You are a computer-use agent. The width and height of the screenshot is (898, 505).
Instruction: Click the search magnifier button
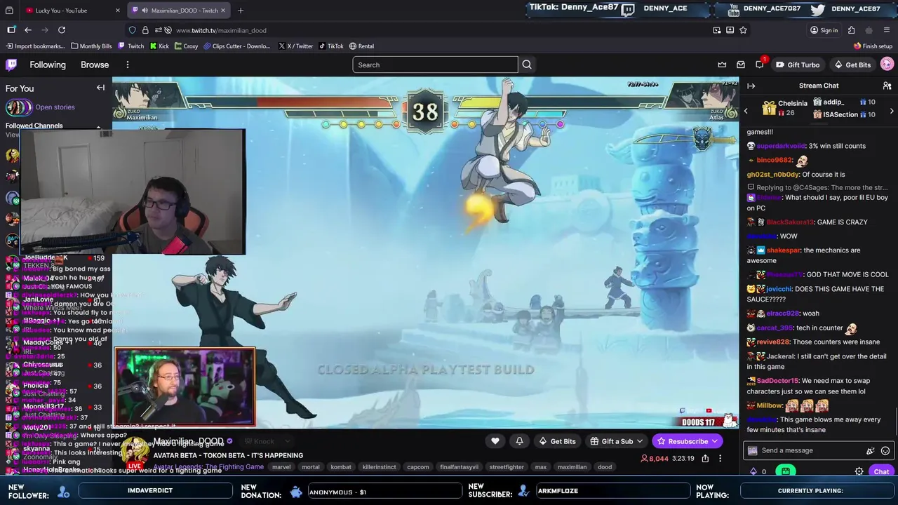(527, 65)
